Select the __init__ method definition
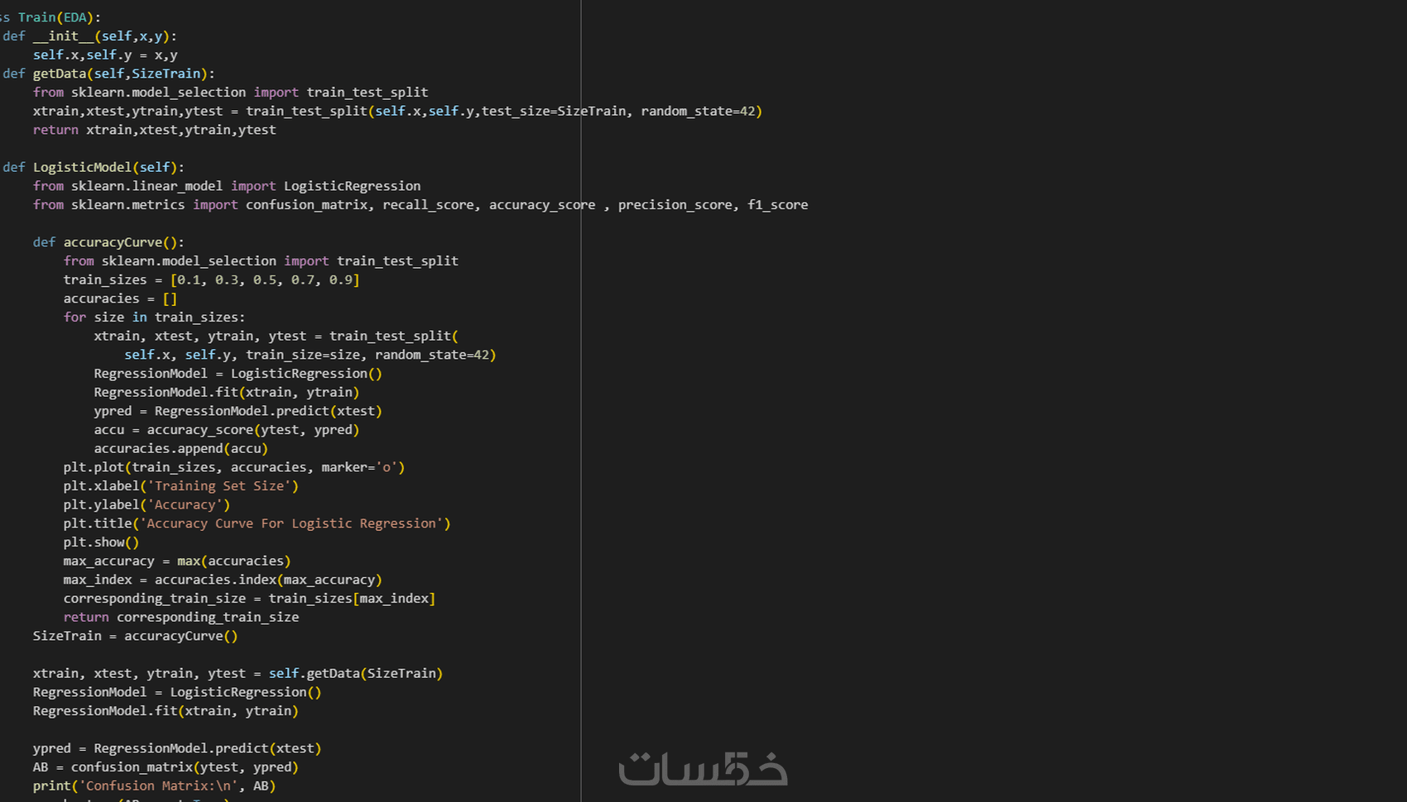Image resolution: width=1407 pixels, height=802 pixels. [66, 36]
